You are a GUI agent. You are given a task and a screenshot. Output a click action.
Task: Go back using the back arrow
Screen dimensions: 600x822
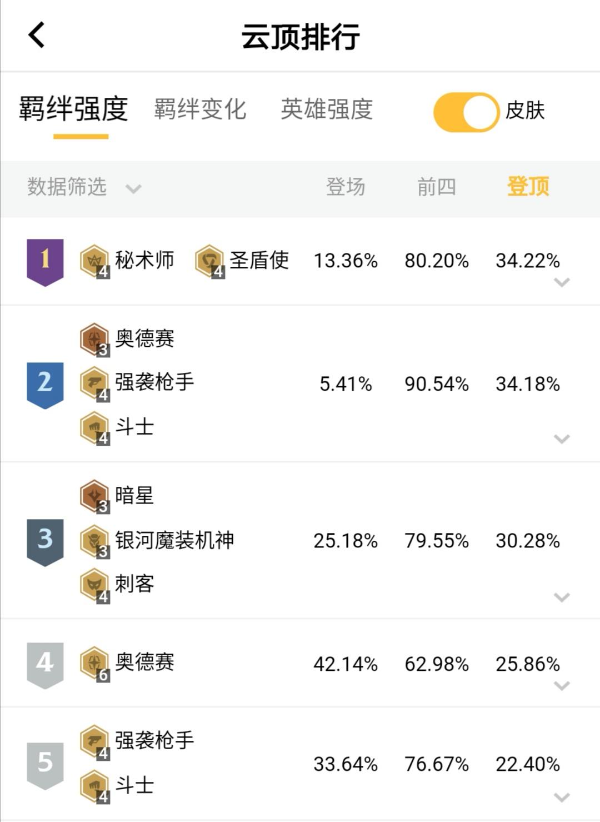point(36,35)
